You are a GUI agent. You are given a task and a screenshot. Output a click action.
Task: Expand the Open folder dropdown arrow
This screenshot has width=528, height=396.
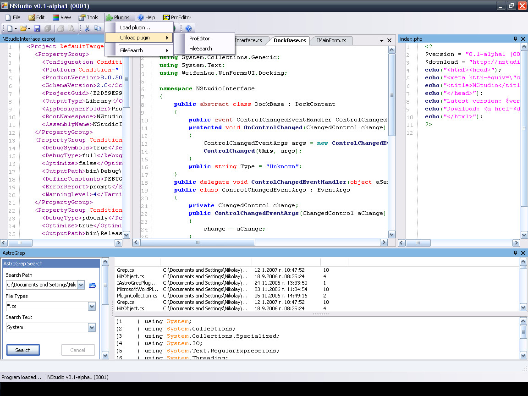click(x=29, y=28)
